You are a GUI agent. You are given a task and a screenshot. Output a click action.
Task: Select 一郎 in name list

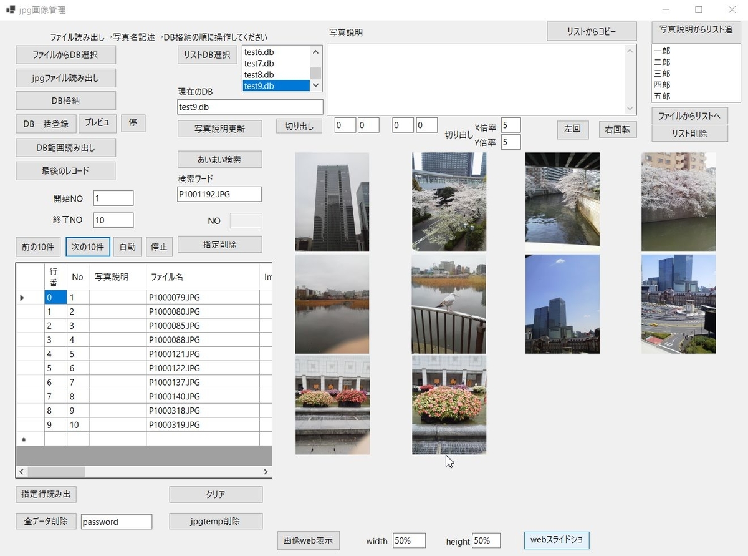pyautogui.click(x=695, y=51)
